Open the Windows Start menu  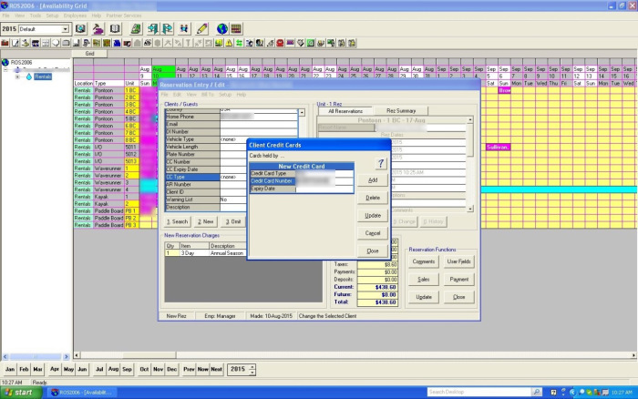tap(22, 392)
